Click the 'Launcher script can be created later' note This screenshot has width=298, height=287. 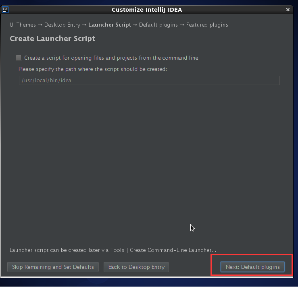point(113,250)
